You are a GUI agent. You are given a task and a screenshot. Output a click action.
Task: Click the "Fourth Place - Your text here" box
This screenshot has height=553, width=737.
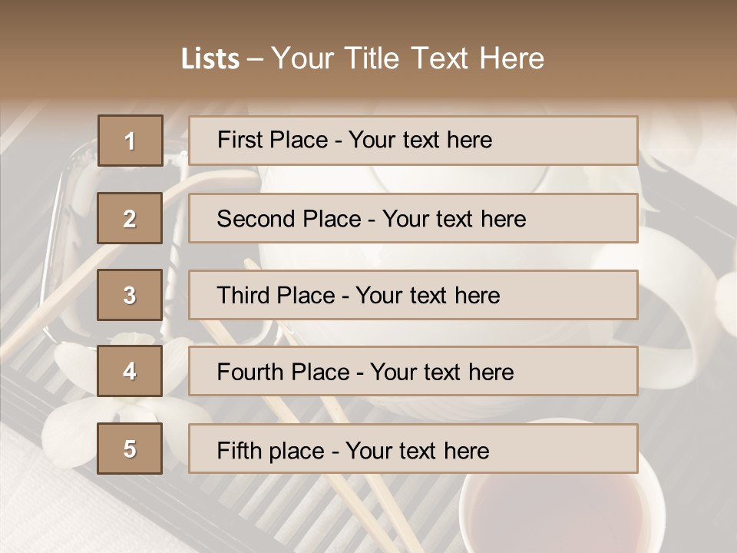(413, 372)
